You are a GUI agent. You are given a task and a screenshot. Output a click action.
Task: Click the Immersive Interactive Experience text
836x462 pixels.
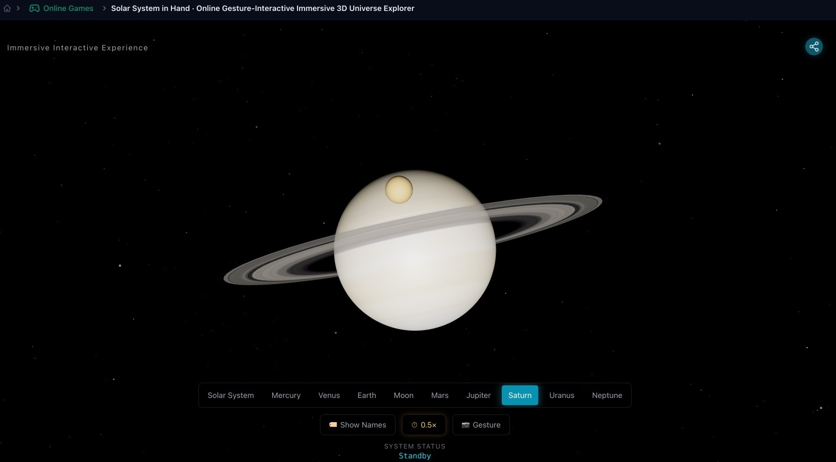(78, 48)
